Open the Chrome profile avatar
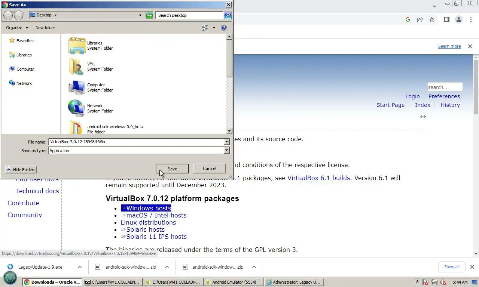 [458, 19]
